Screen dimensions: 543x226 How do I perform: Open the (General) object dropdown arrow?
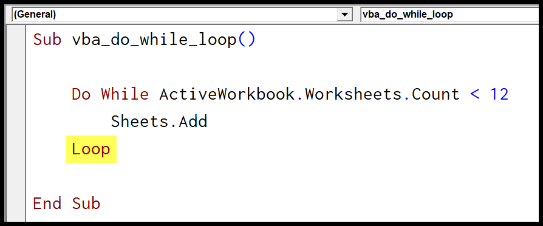coord(344,15)
